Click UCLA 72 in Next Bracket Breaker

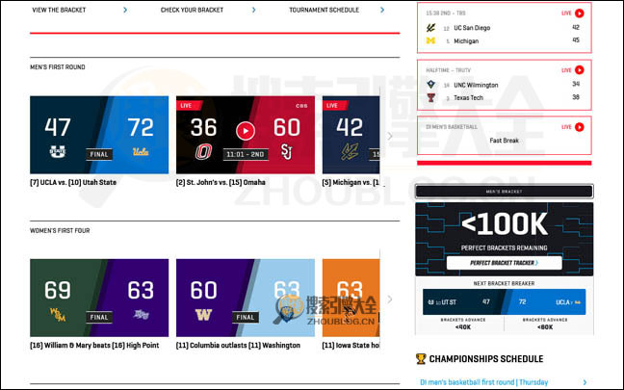(x=546, y=302)
